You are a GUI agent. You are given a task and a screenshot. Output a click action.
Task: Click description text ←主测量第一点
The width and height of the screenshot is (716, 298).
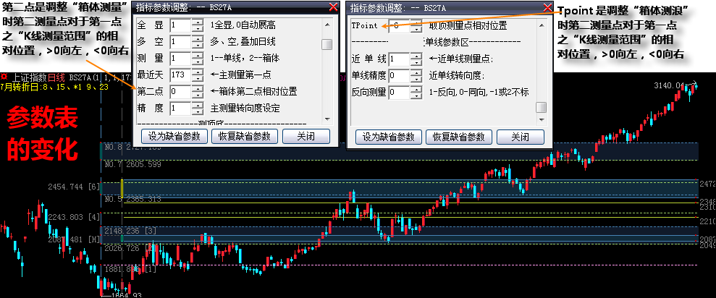click(240, 74)
